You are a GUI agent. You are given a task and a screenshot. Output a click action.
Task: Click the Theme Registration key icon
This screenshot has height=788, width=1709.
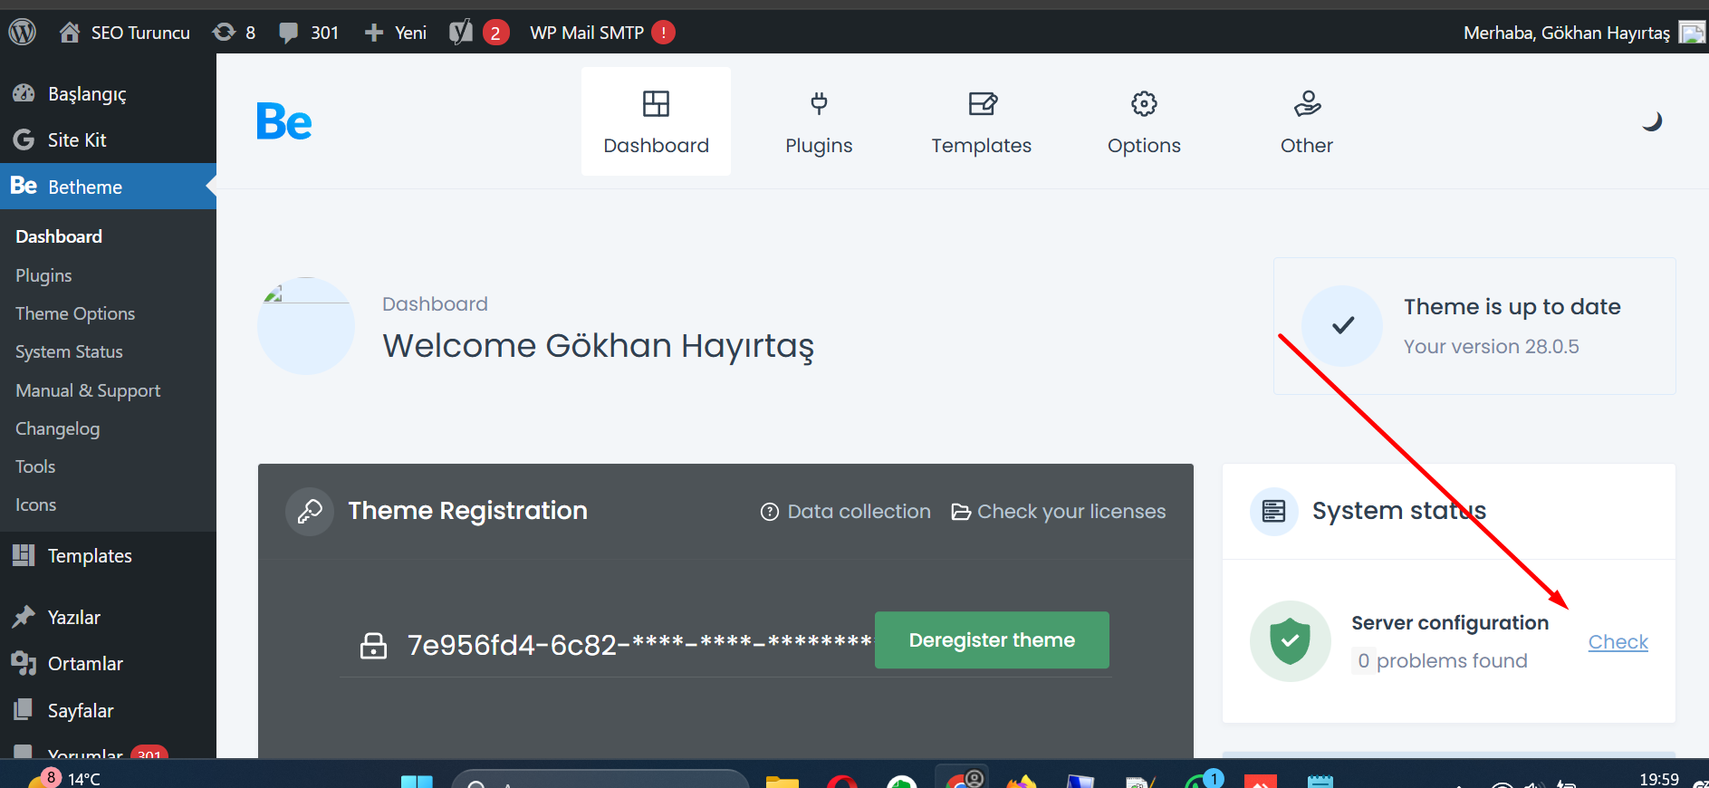coord(310,512)
